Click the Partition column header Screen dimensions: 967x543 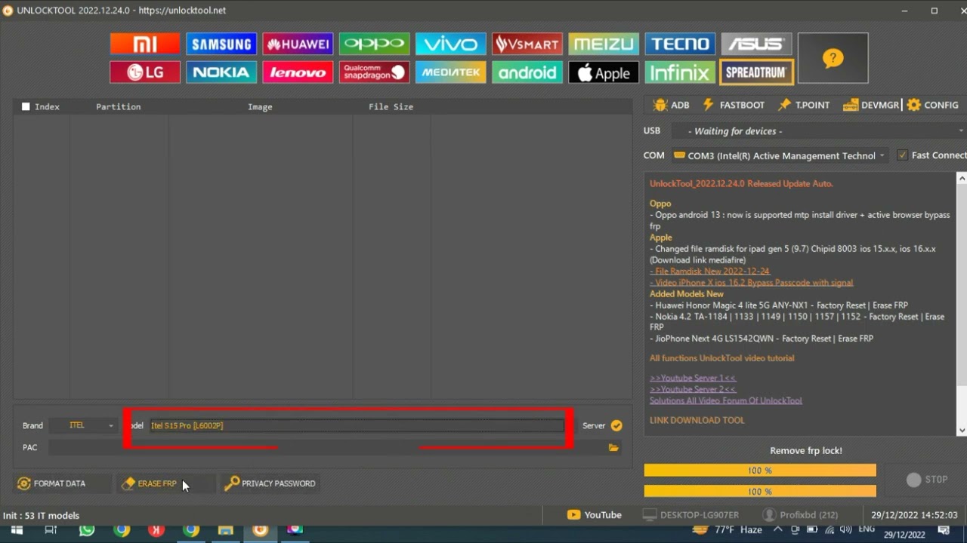[118, 106]
